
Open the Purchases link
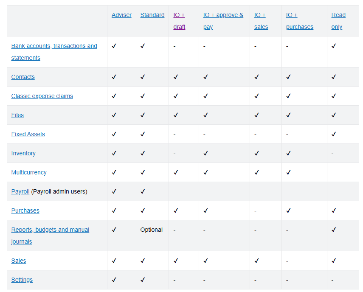[25, 211]
